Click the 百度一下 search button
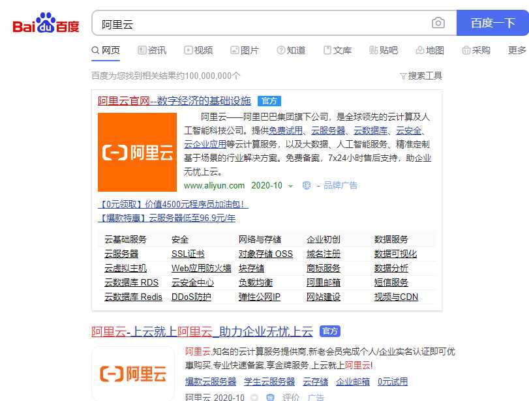 click(492, 23)
